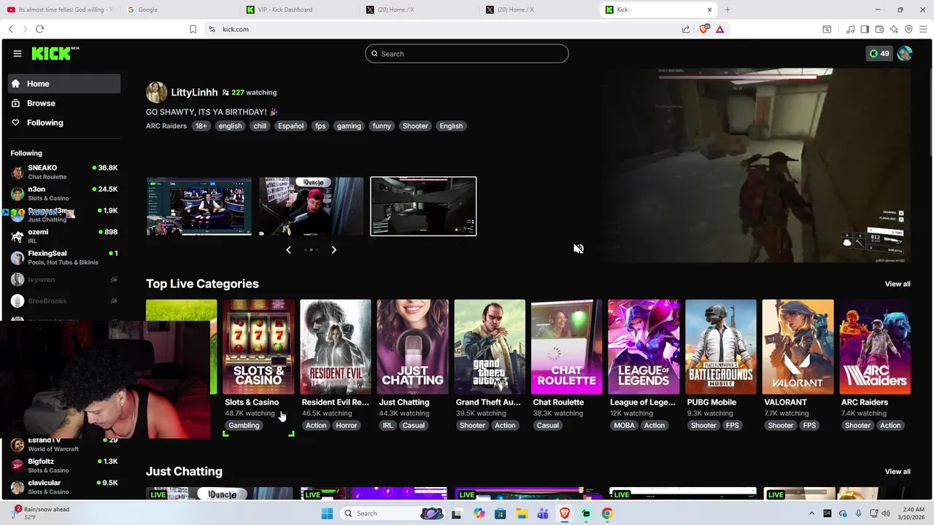Open LittyLinhh profile avatar
The width and height of the screenshot is (934, 525).
pos(156,93)
